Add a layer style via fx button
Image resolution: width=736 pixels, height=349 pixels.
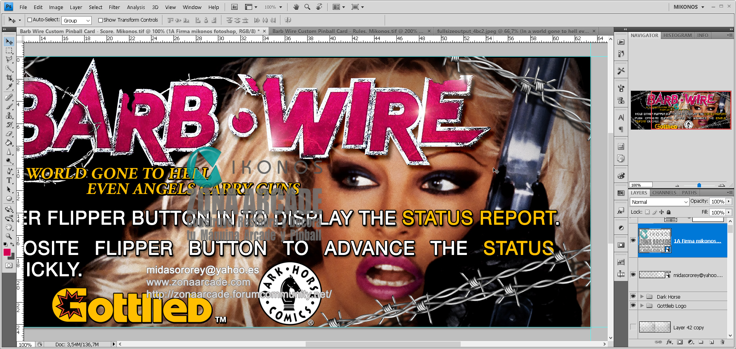coord(669,342)
